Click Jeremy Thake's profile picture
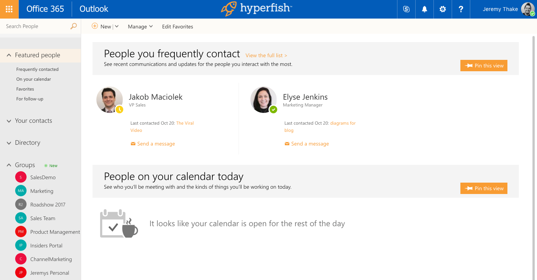Screen dimensions: 537x280 click(528, 9)
